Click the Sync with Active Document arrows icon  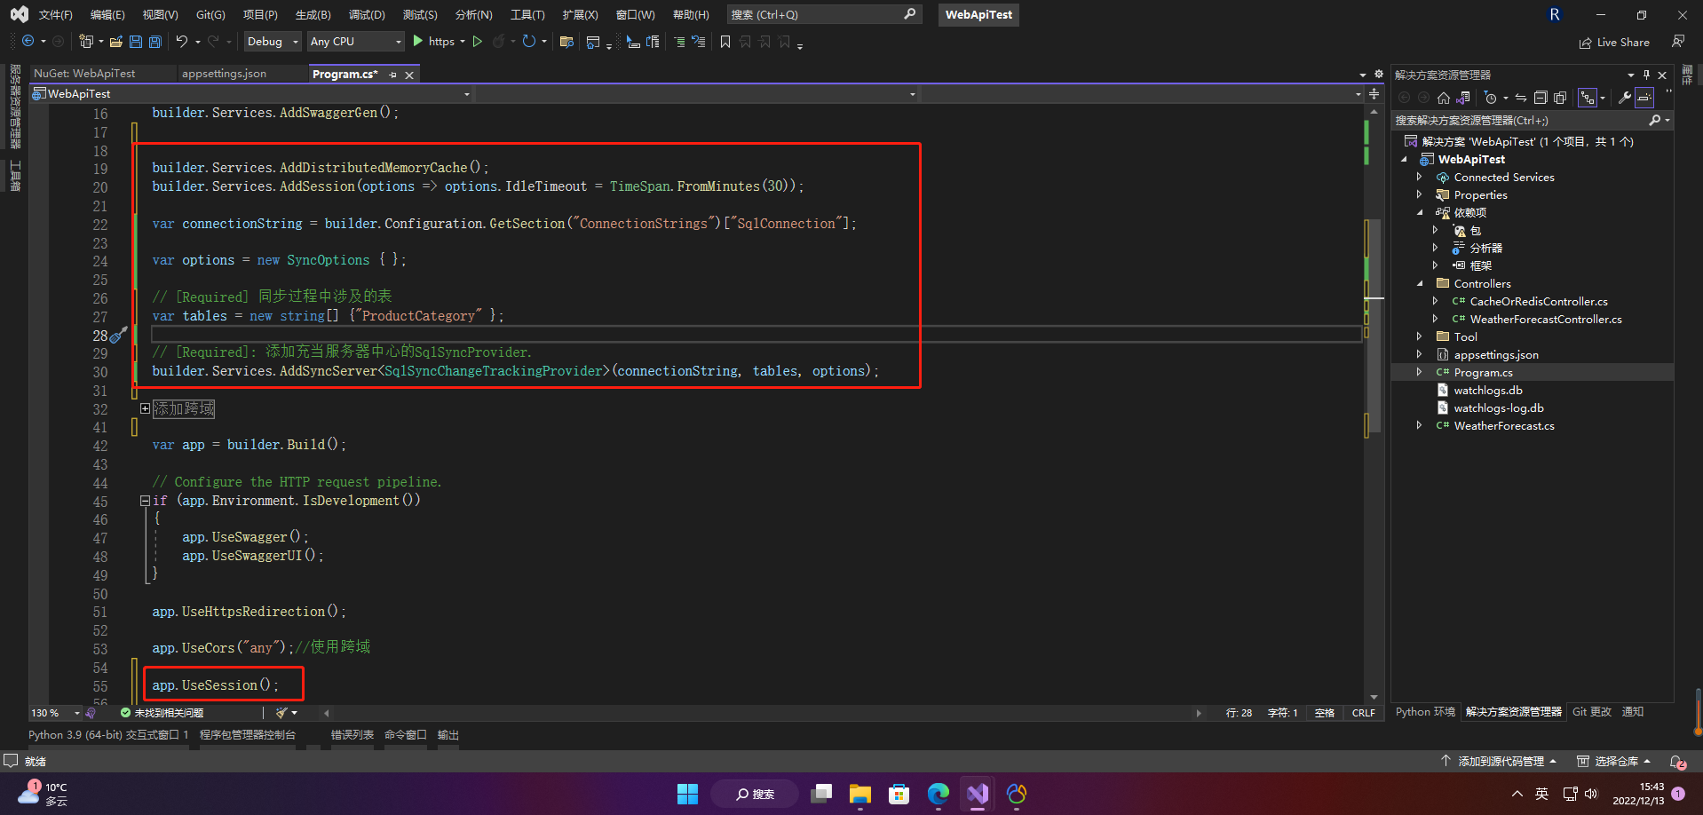pos(1521,98)
